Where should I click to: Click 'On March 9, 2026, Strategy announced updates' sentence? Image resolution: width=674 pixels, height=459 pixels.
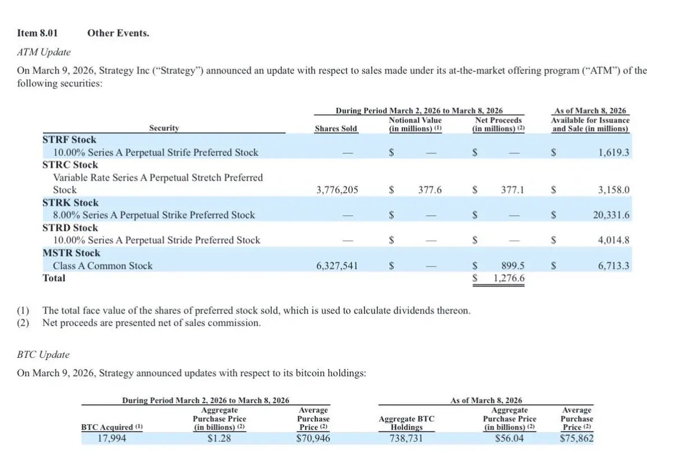pyautogui.click(x=192, y=374)
